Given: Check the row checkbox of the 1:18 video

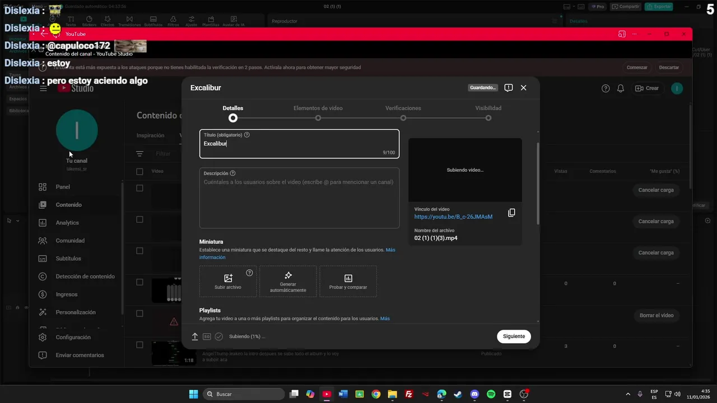Looking at the screenshot, I should pos(140,345).
